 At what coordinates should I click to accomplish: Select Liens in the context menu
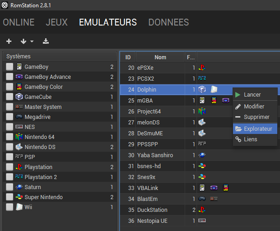(255, 139)
